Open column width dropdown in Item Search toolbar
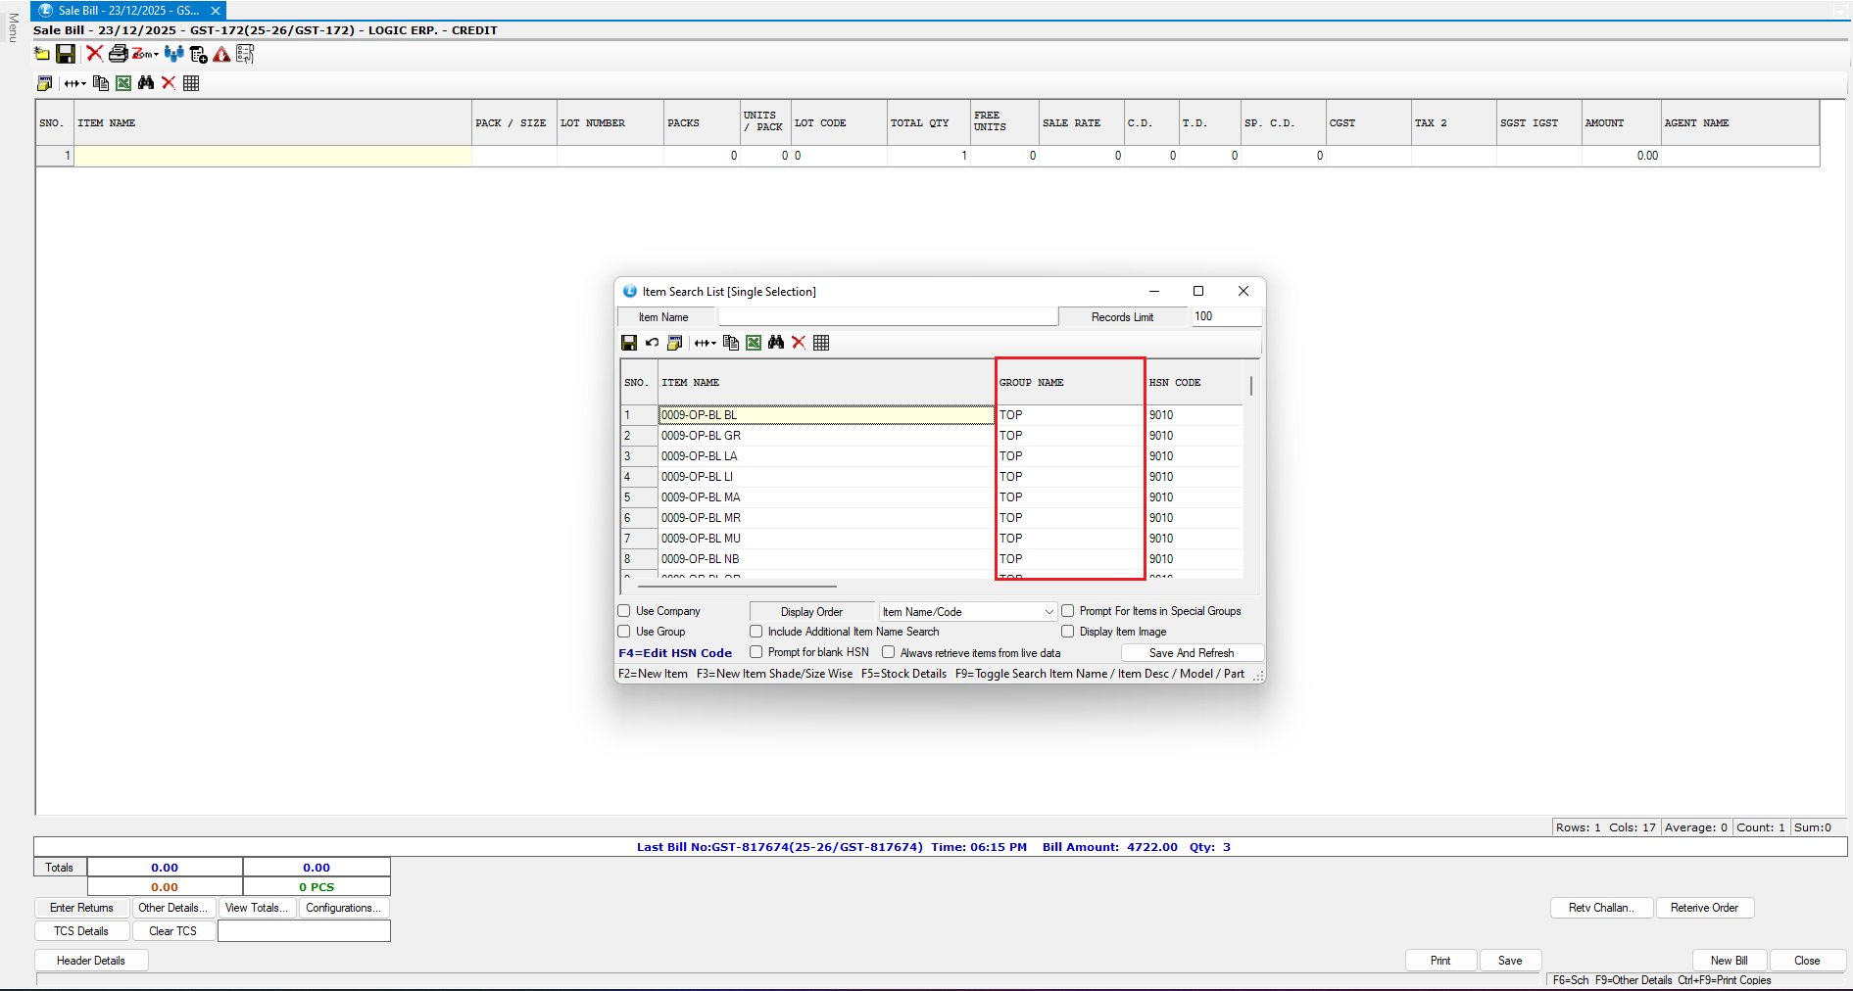This screenshot has height=991, width=1853. click(x=713, y=344)
